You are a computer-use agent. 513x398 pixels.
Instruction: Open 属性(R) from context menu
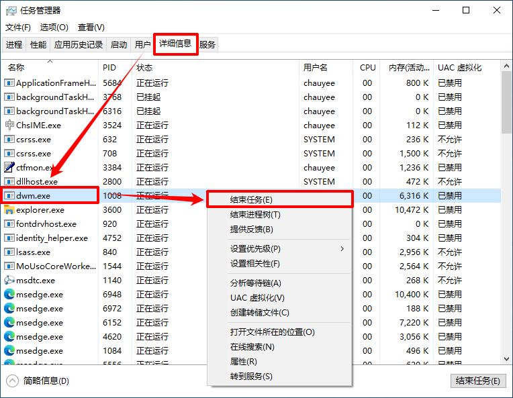pos(280,361)
